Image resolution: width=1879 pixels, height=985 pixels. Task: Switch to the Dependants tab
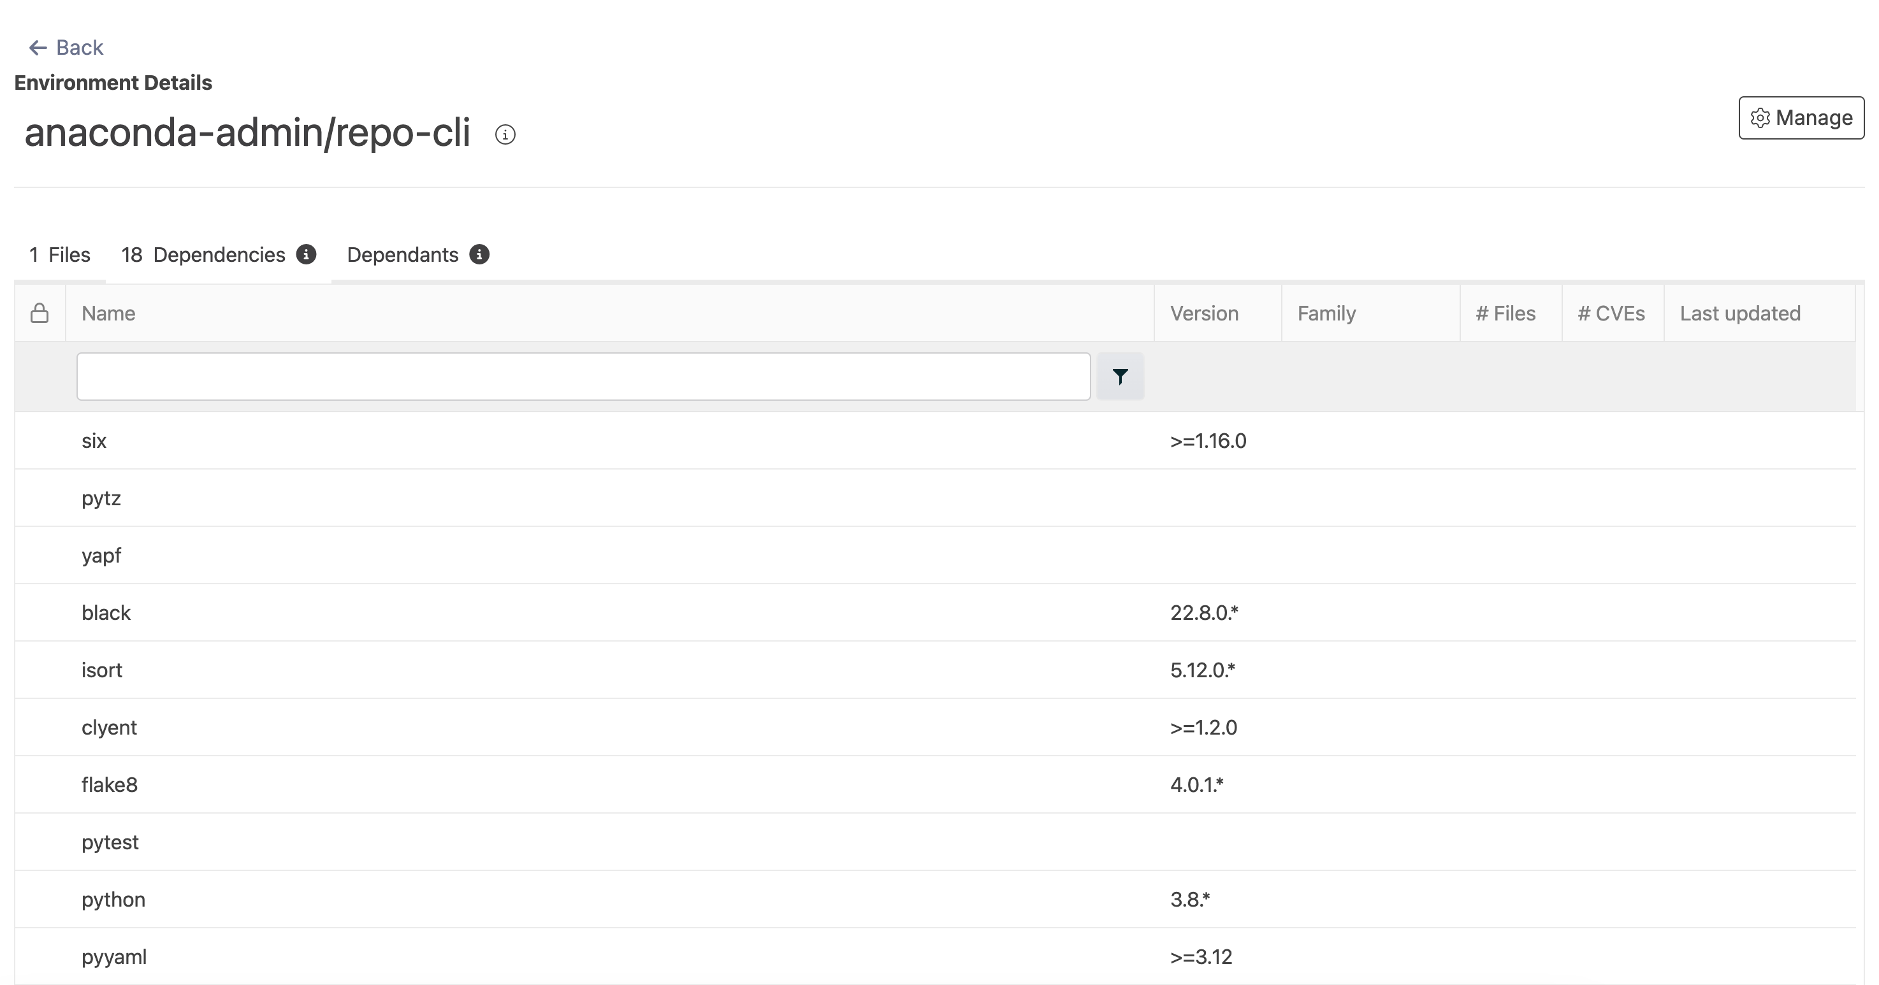(402, 254)
